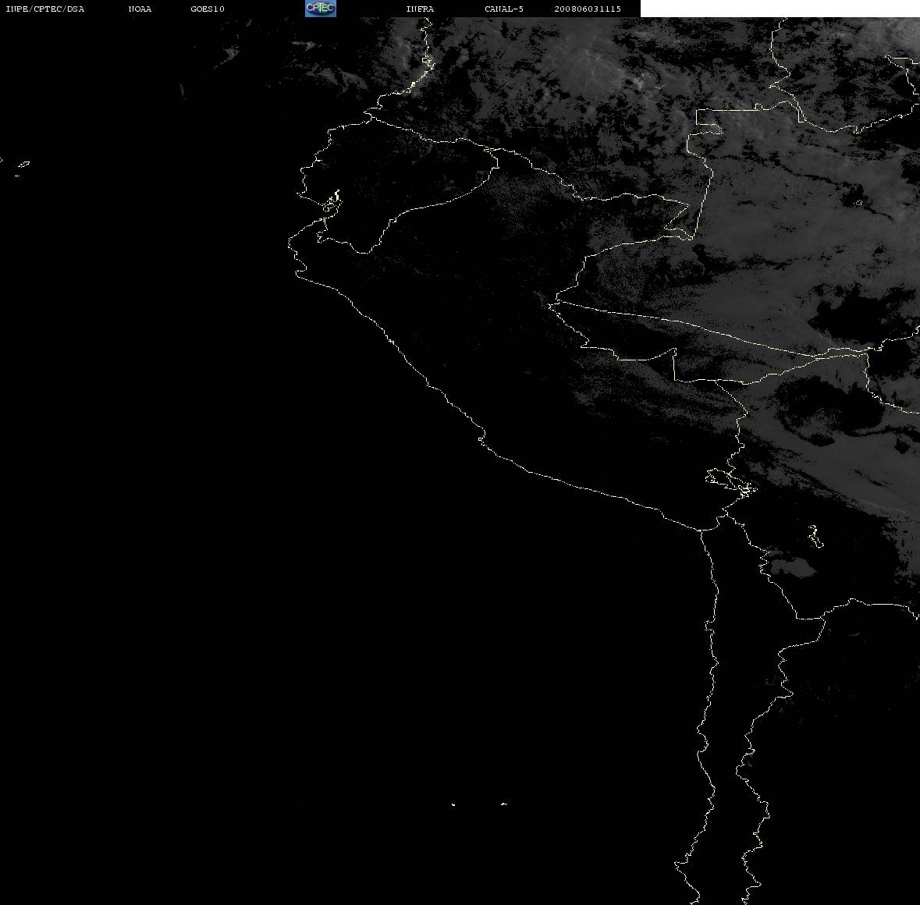Screen dimensions: 920x905
Task: Select the GOES10 satellite label
Action: (x=207, y=9)
